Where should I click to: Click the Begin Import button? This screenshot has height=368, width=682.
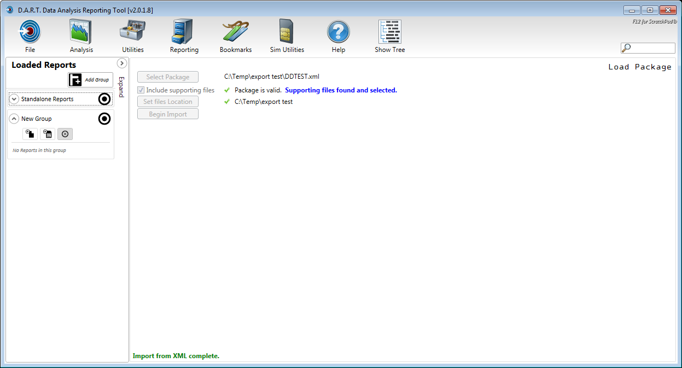pyautogui.click(x=168, y=114)
